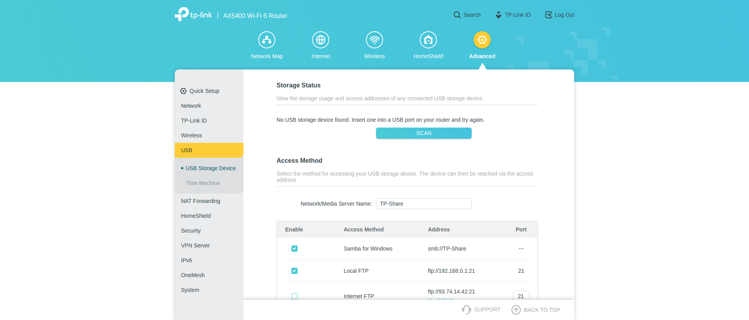Image resolution: width=749 pixels, height=320 pixels.
Task: Click the Log Out icon
Action: pos(548,15)
